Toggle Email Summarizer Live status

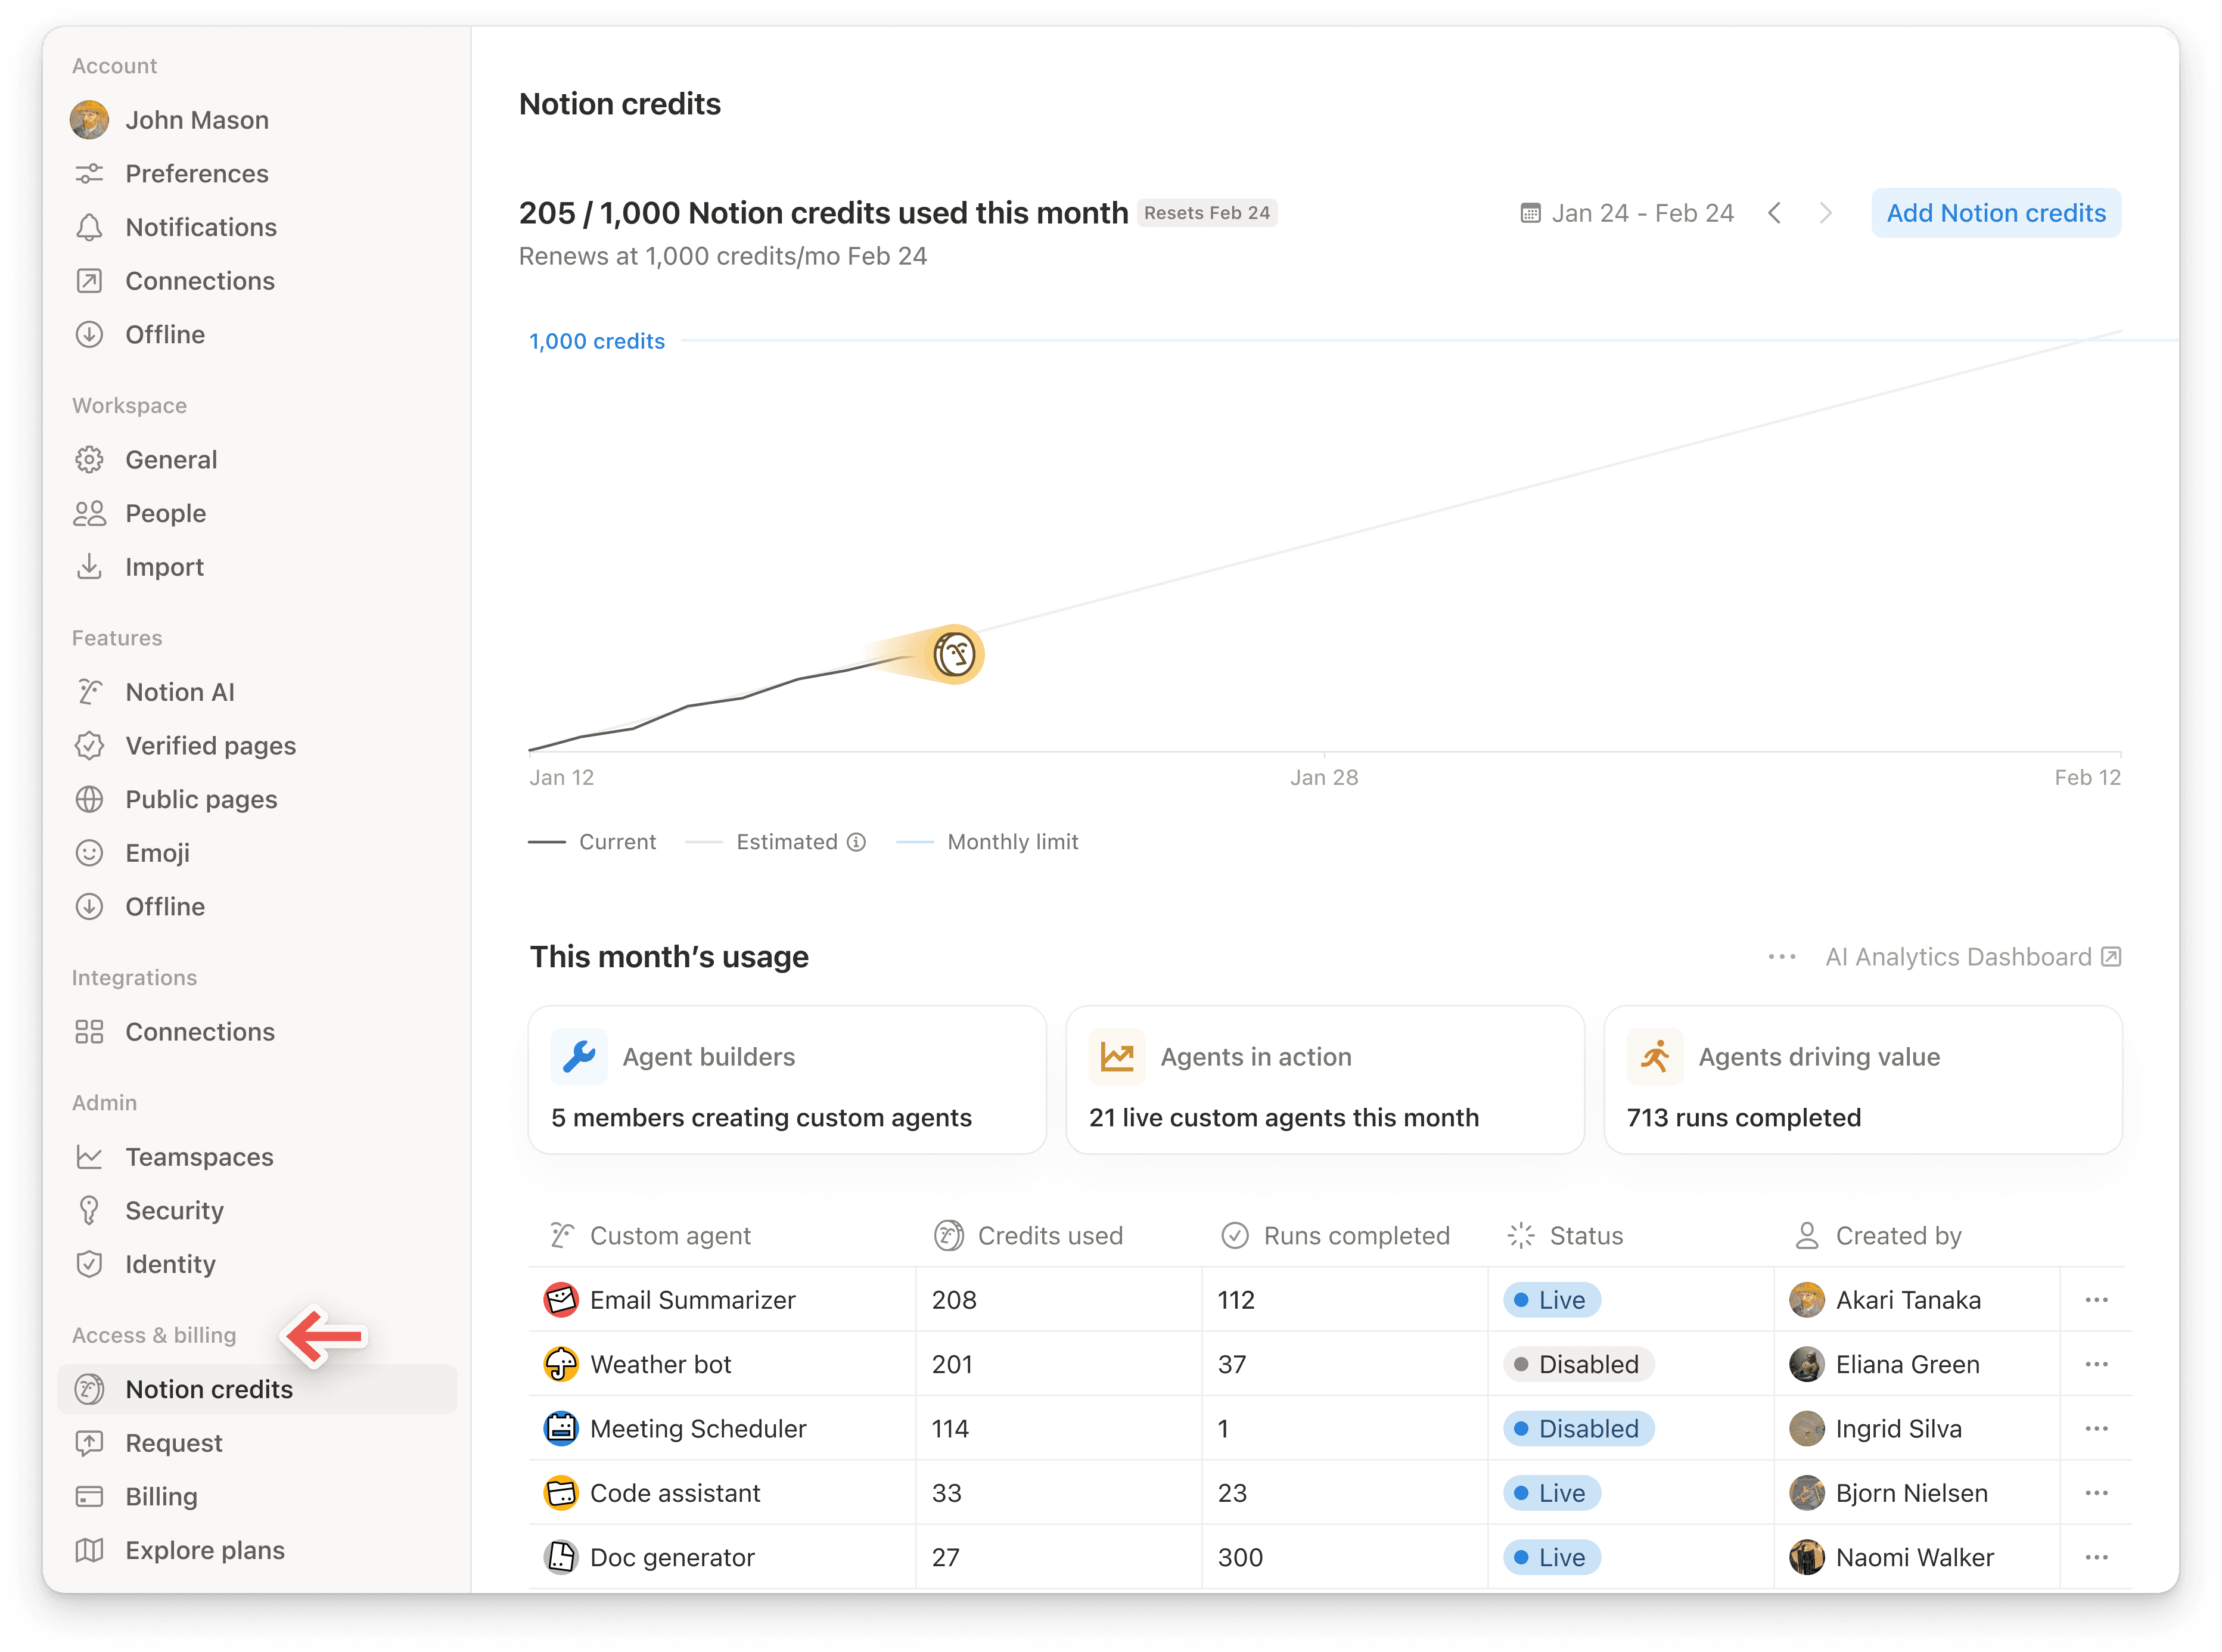[x=1551, y=1300]
